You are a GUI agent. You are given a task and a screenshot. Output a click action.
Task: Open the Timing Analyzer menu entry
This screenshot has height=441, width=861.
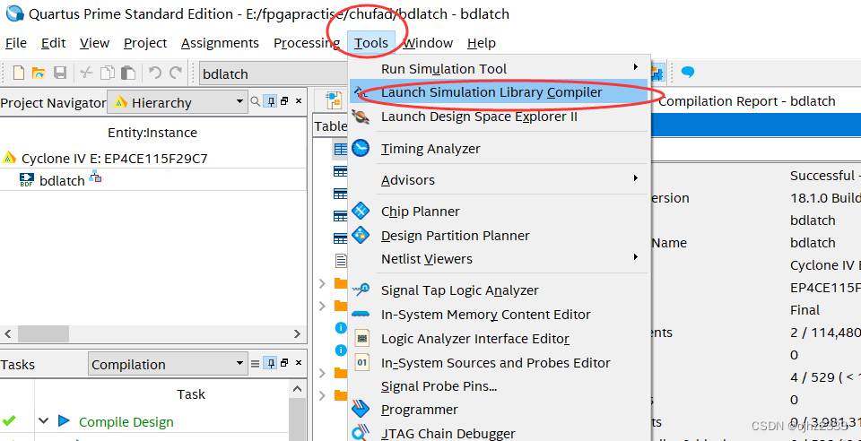[430, 149]
